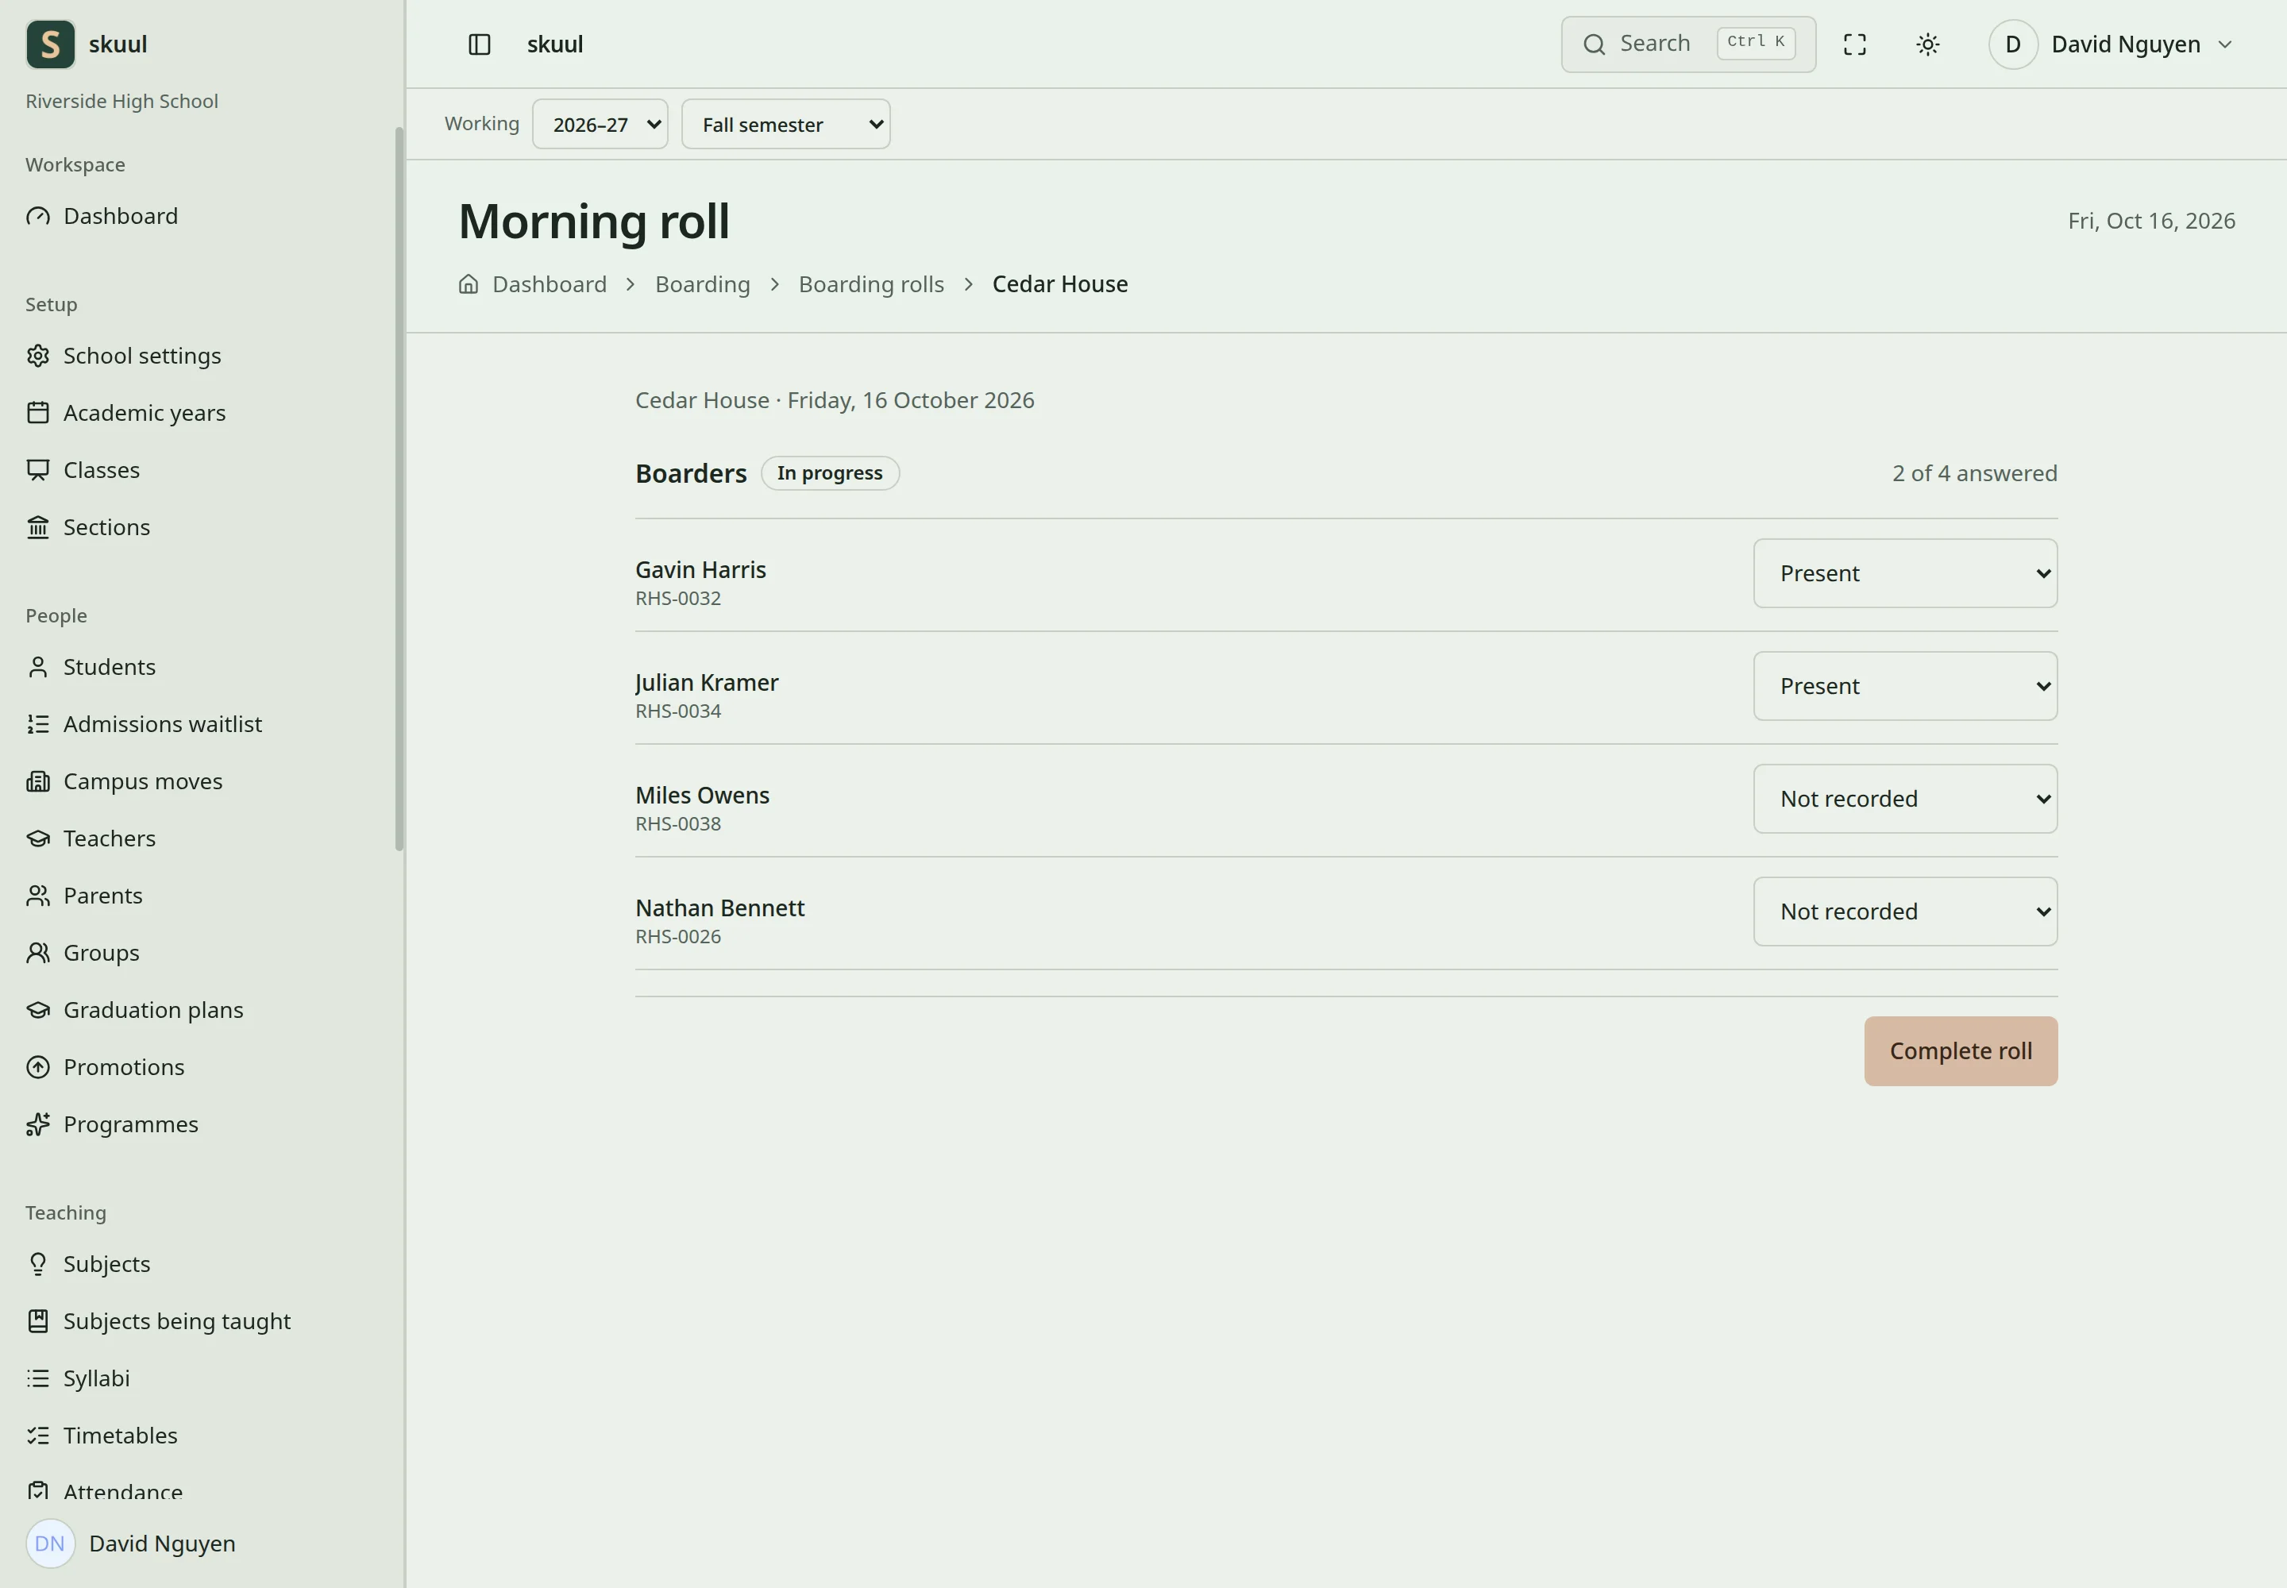Viewport: 2287px width, 1588px height.
Task: Click the Search input field
Action: [1688, 44]
